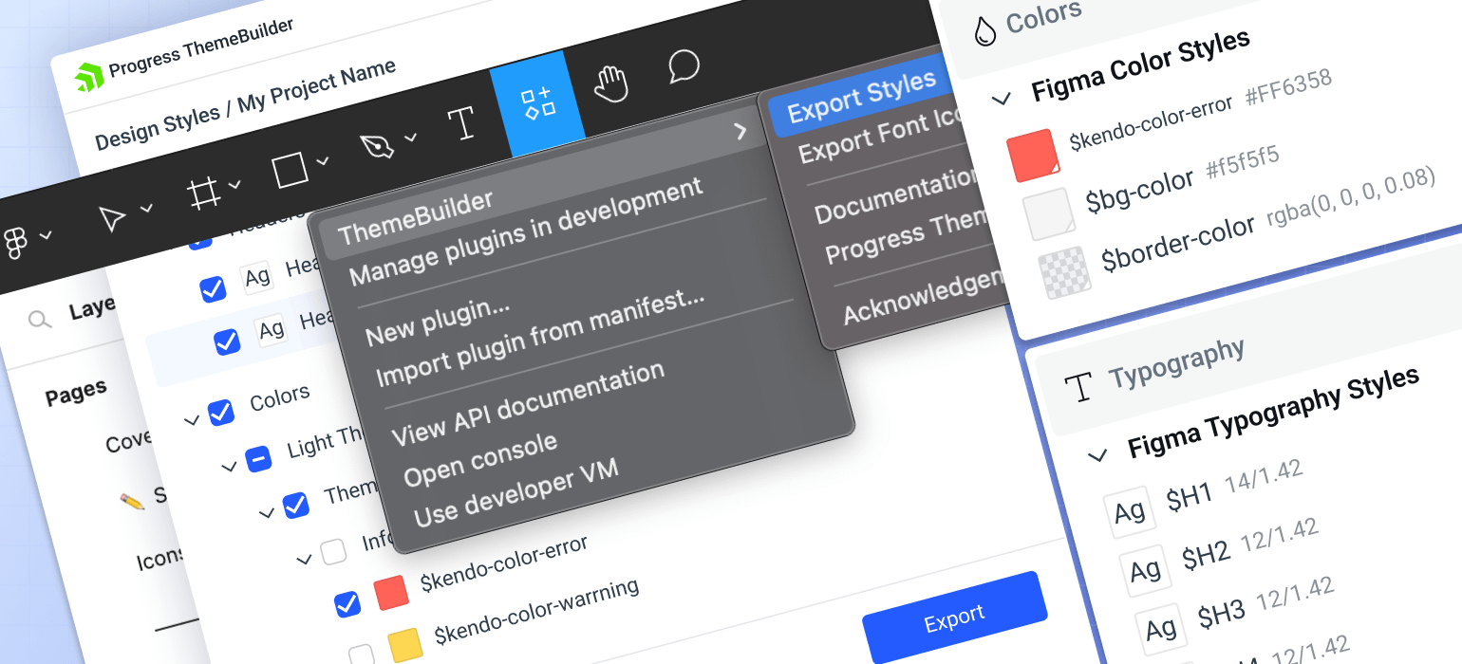Viewport: 1462px width, 664px height.
Task: Click red swatch in export tree
Action: [x=391, y=592]
